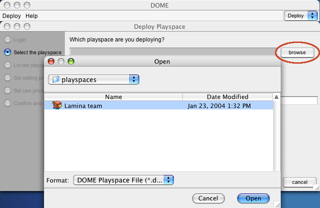Image resolution: width=320 pixels, height=208 pixels.
Task: Open the Format file type dropdown
Action: [123, 180]
